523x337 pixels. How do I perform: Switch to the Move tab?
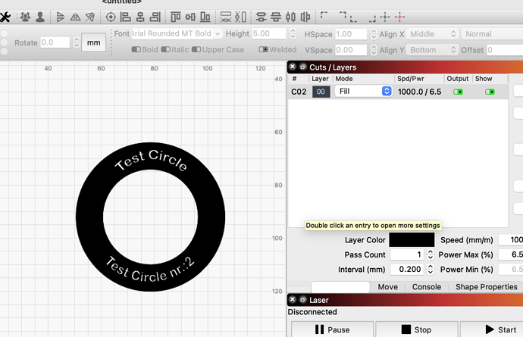[387, 287]
